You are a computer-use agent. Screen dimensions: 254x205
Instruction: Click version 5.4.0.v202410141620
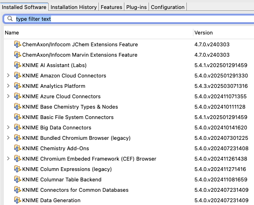tap(220, 128)
